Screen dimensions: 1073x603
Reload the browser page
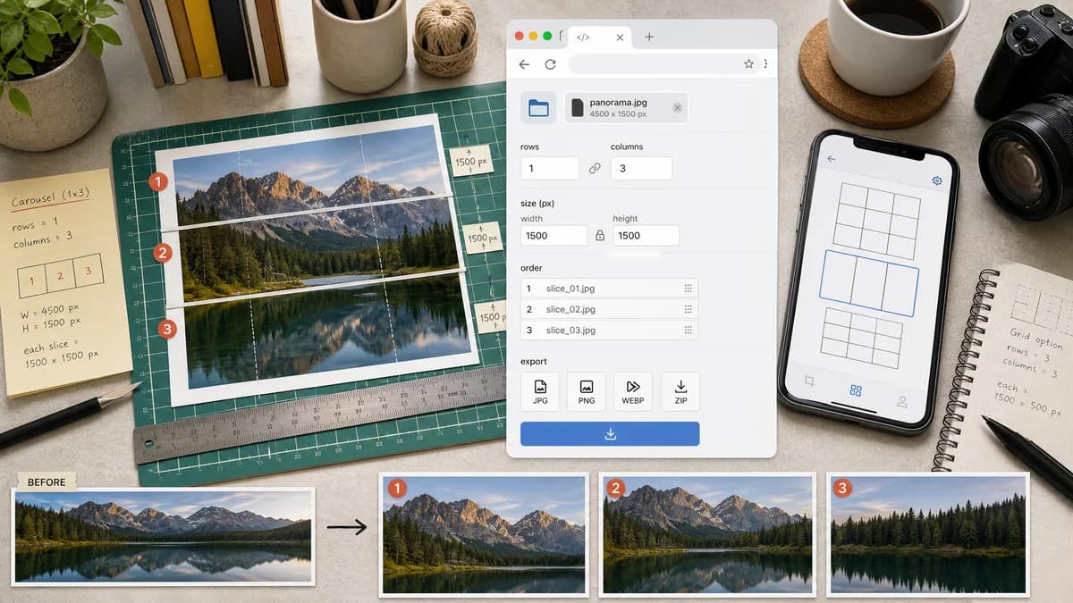(x=550, y=64)
